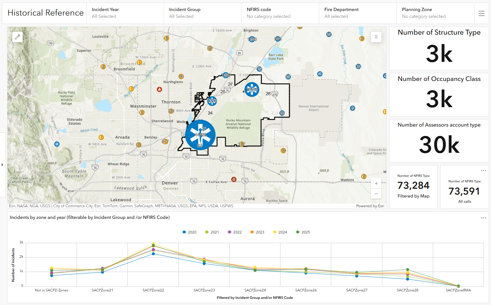Expand the left side panel arrow
491x305 pixels.
pyautogui.click(x=3, y=165)
